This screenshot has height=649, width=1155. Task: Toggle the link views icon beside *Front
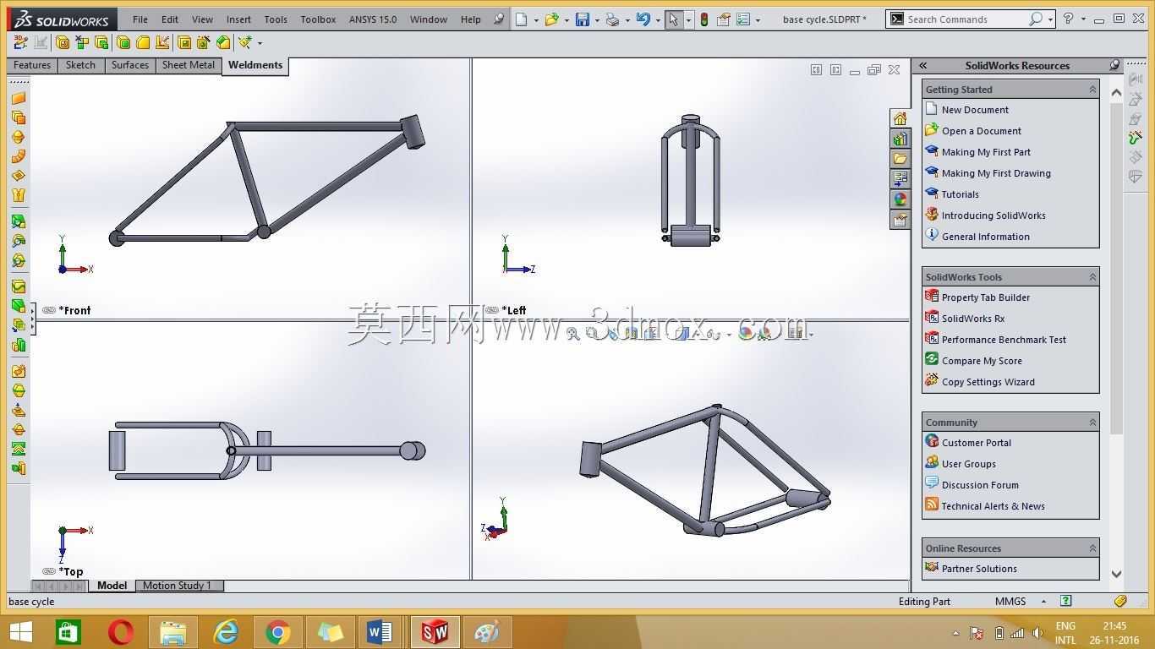click(x=49, y=310)
